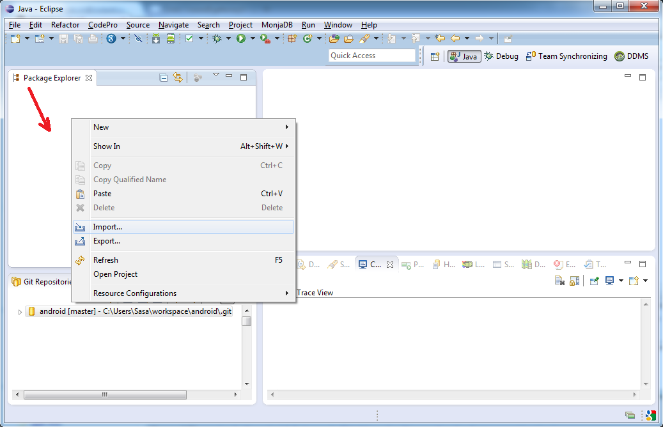Viewport: 663px width, 427px height.
Task: Open Resource Configurations submenu
Action: click(183, 293)
